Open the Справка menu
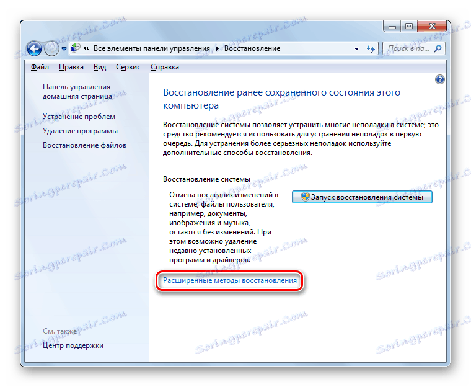Viewport: 471px width, 387px height. tap(165, 67)
